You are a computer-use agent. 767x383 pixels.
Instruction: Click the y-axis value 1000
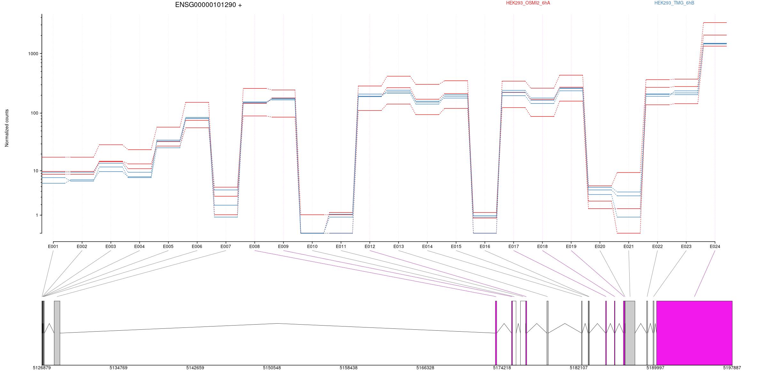click(x=33, y=54)
